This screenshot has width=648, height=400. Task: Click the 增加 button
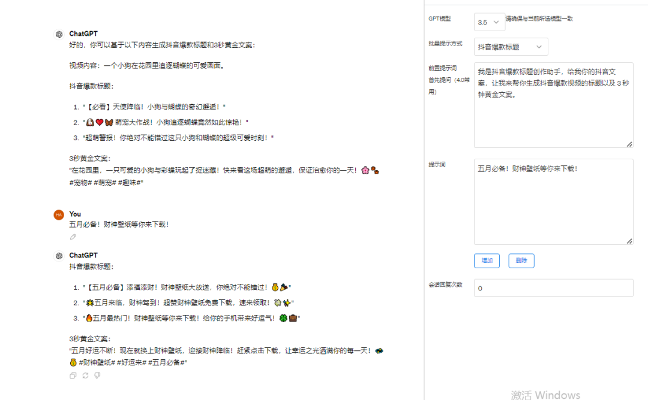tap(487, 260)
